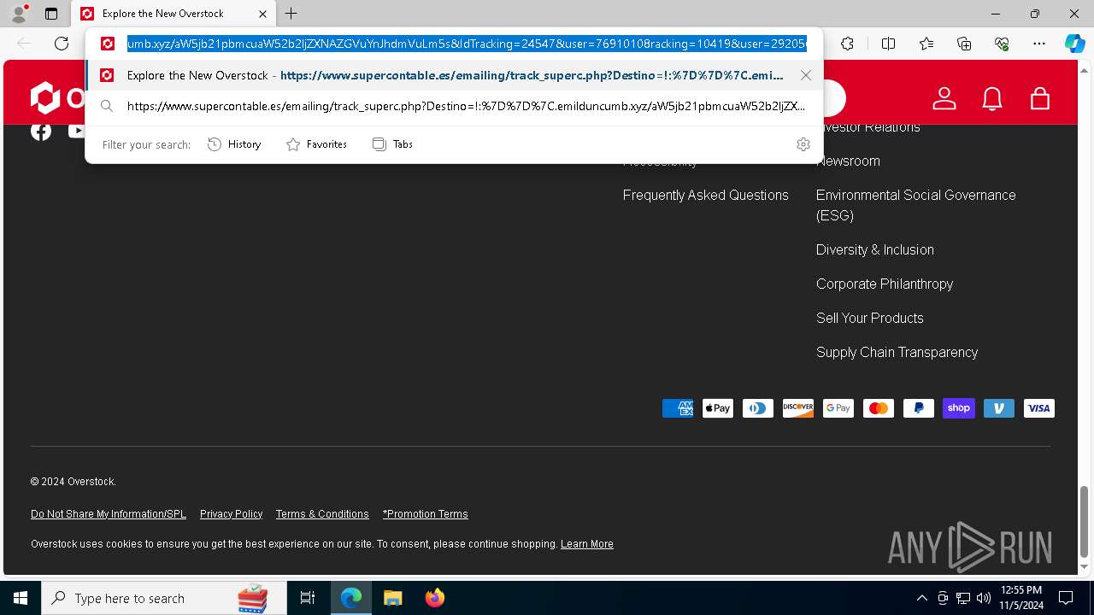1094x615 pixels.
Task: Open Settings and more ellipsis menu
Action: pyautogui.click(x=1039, y=44)
